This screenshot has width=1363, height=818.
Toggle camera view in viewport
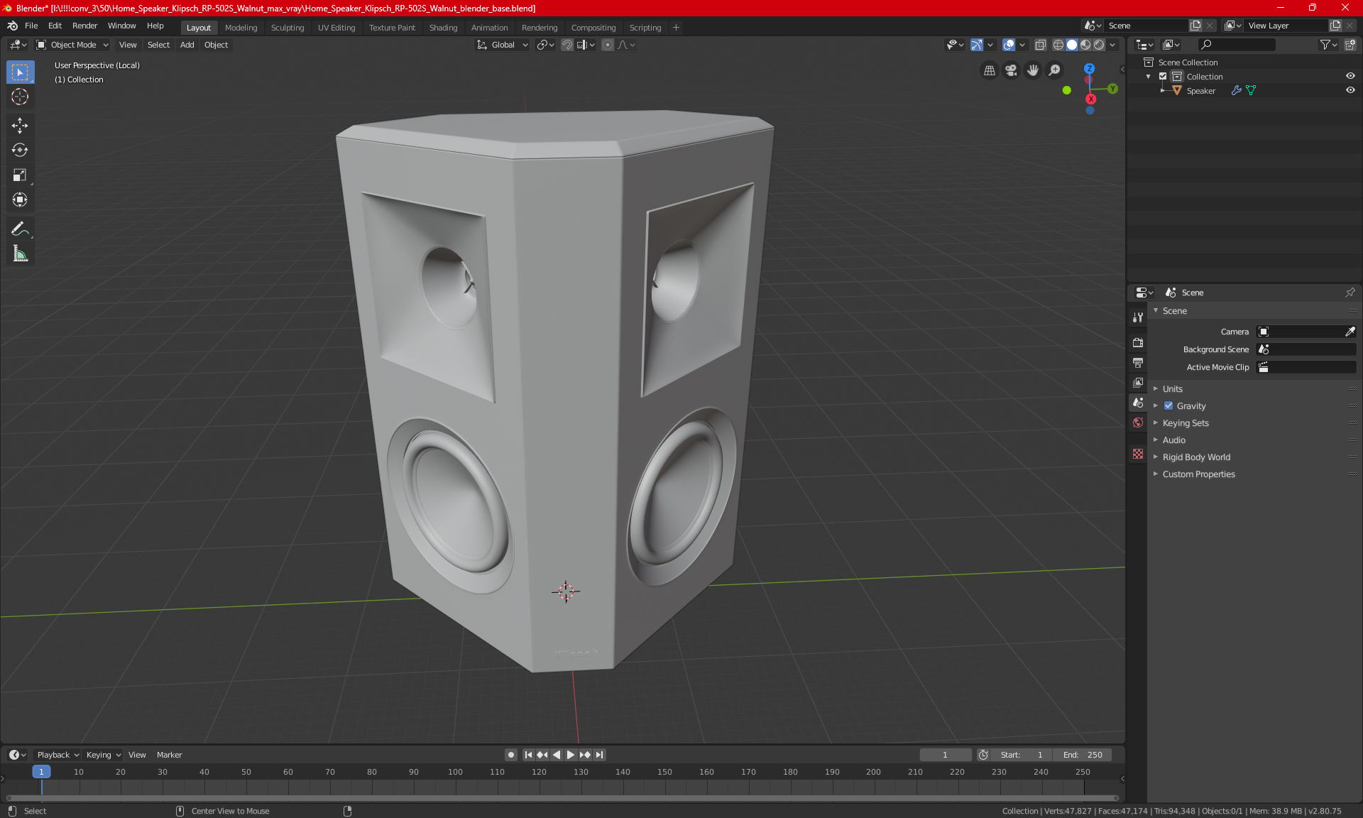(1011, 70)
